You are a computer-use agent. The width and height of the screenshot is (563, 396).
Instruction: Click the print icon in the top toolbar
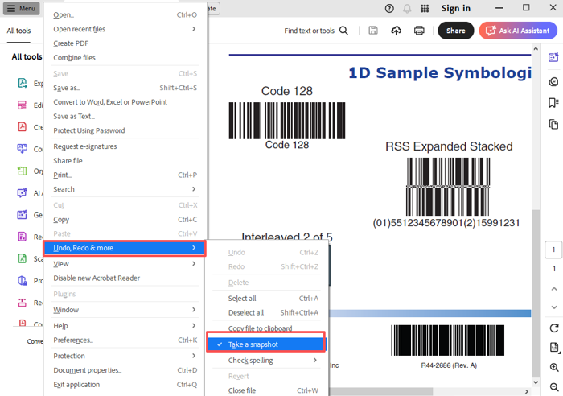pos(419,31)
